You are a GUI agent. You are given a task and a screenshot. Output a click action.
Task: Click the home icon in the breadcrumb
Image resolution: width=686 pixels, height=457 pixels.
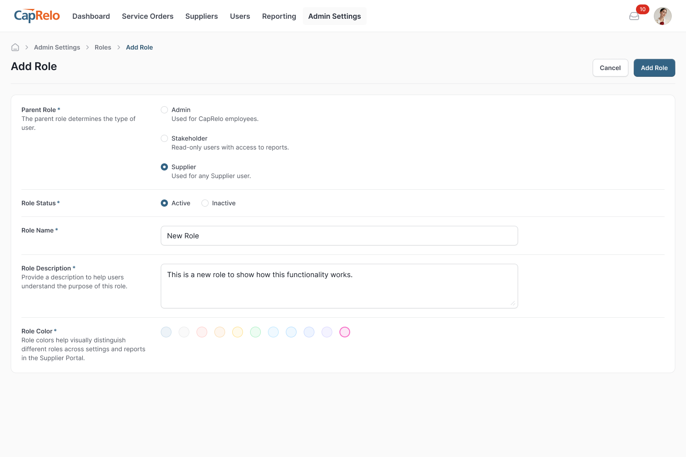click(15, 47)
